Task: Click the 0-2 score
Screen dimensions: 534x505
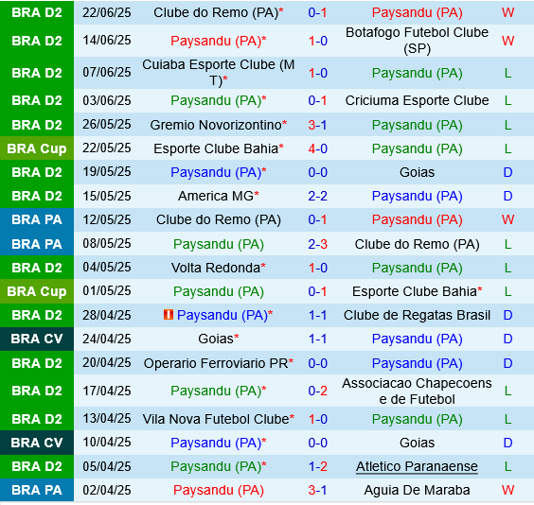Action: tap(317, 392)
